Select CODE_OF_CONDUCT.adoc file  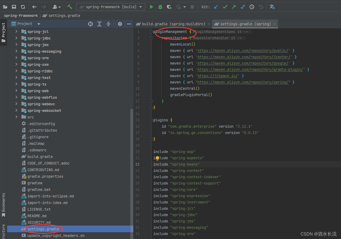click(x=49, y=163)
